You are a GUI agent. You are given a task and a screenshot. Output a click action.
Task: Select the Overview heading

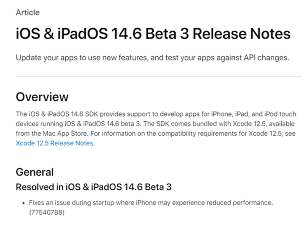coord(42,97)
